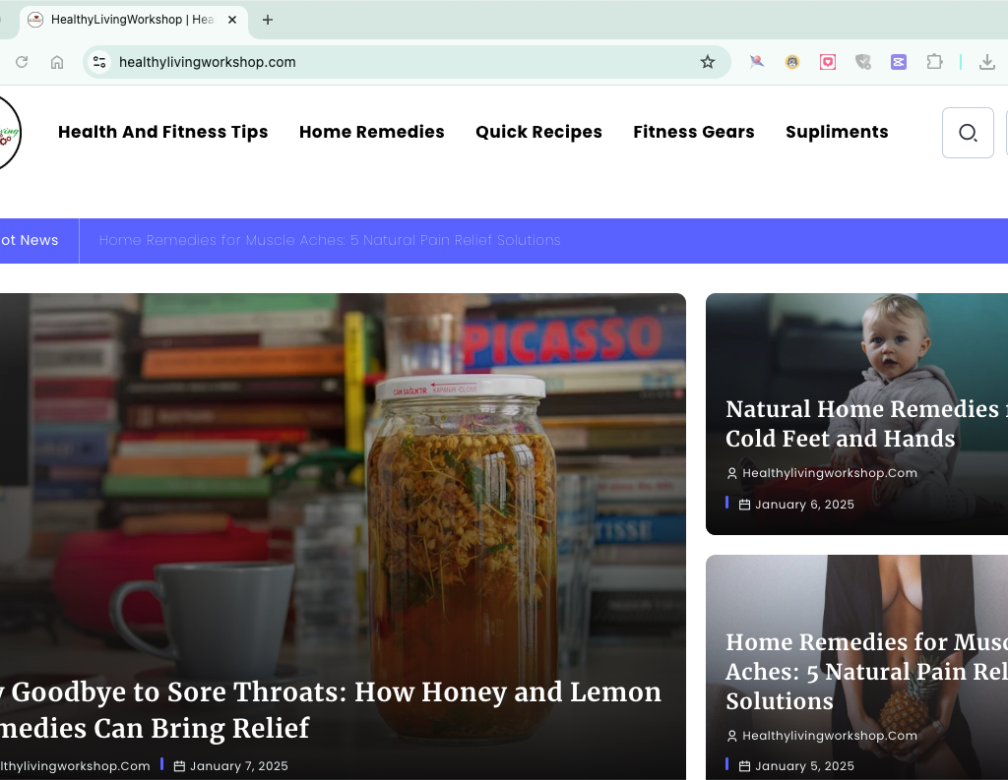Navigate to Home Remedies menu item
The width and height of the screenshot is (1008, 780).
pos(371,132)
